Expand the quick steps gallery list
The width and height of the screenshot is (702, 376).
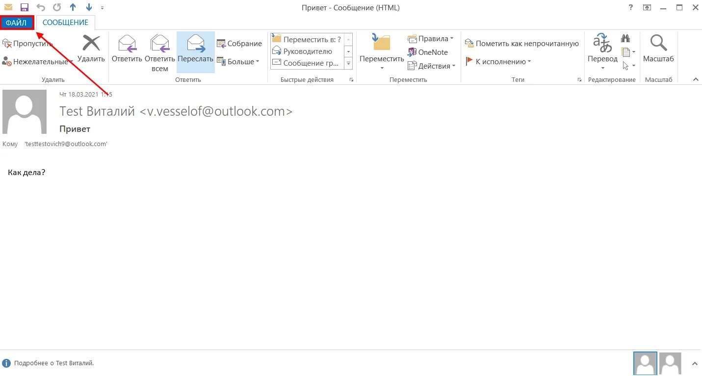click(349, 63)
